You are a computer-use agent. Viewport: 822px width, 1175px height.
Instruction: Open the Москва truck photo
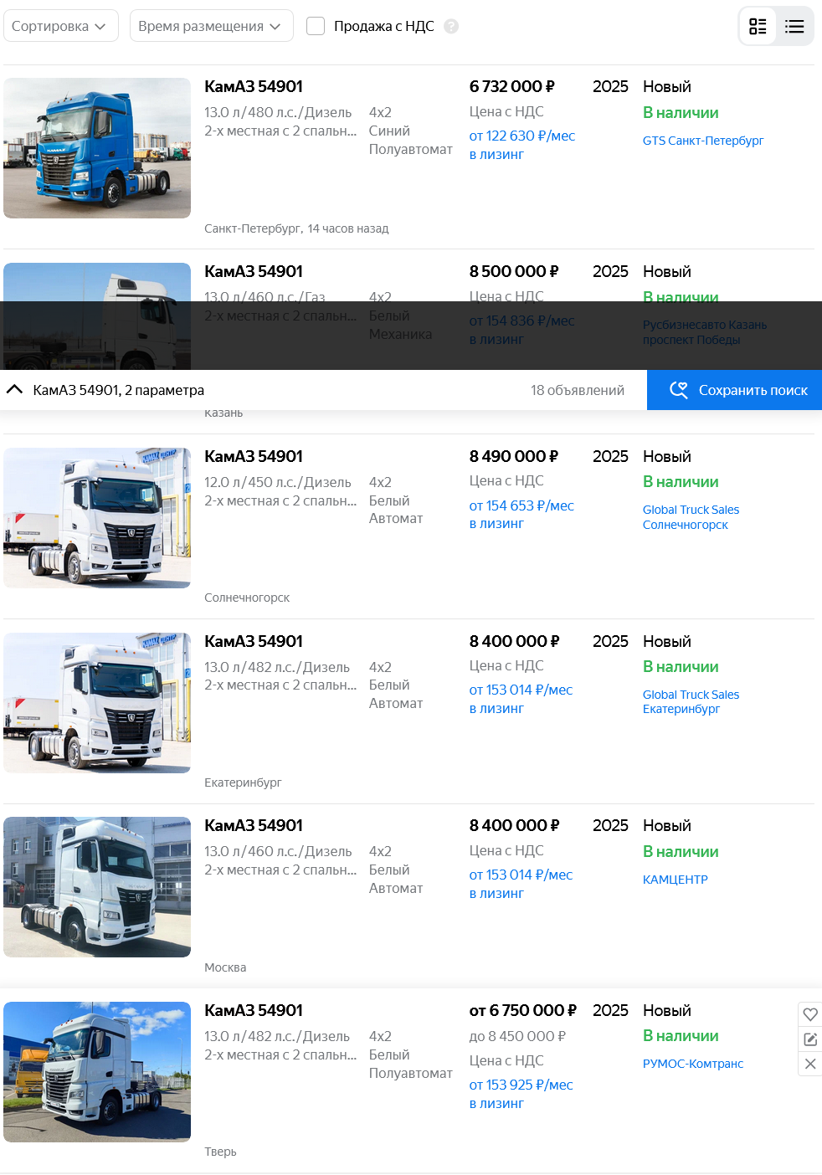(97, 887)
